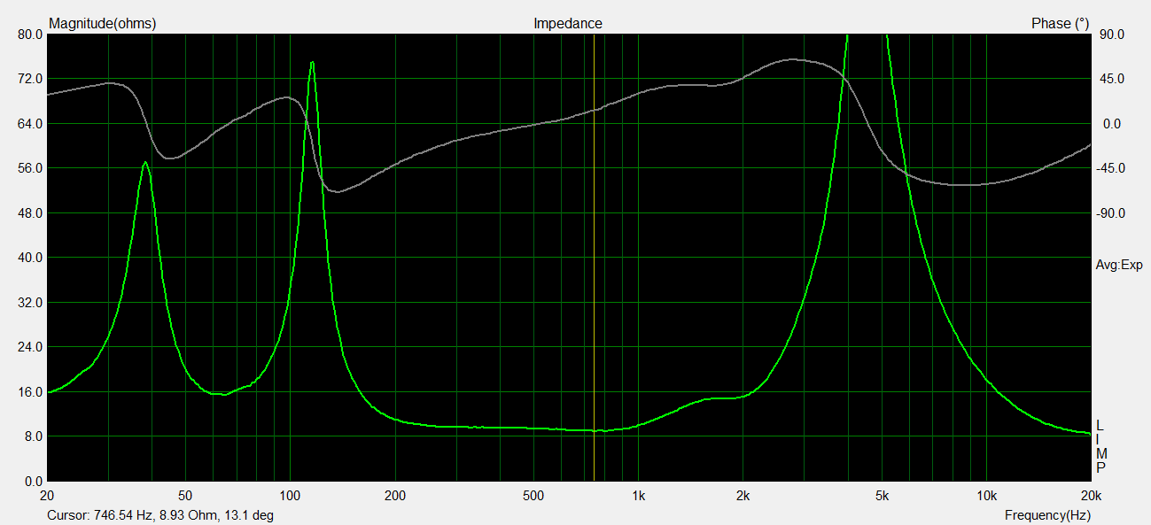Image resolution: width=1151 pixels, height=525 pixels.
Task: Click the "10k" frequency tick label
Action: point(985,494)
